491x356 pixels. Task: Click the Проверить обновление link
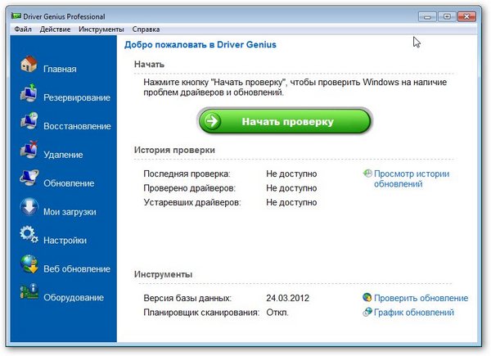pyautogui.click(x=421, y=298)
